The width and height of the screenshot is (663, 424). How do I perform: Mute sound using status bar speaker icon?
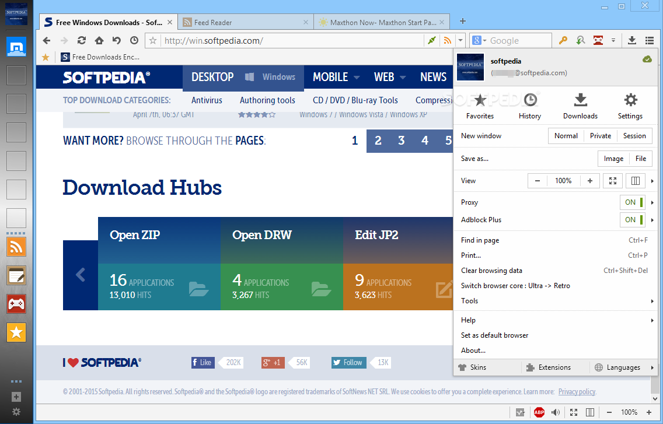click(556, 412)
